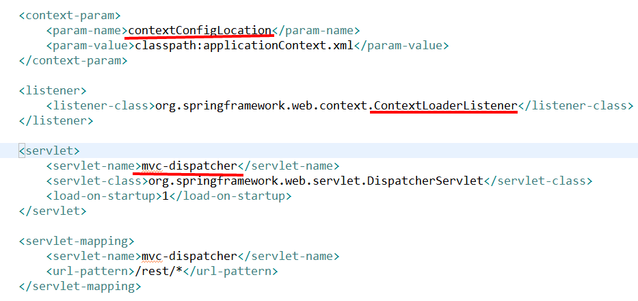Click the /rest/* url-pattern value
Viewport: 638px width, 301px height.
tap(158, 272)
